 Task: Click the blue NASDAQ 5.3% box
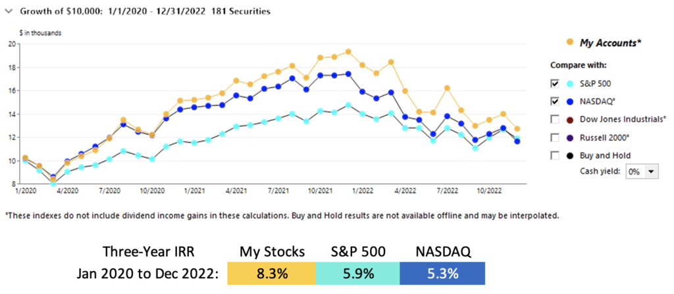[x=442, y=274]
